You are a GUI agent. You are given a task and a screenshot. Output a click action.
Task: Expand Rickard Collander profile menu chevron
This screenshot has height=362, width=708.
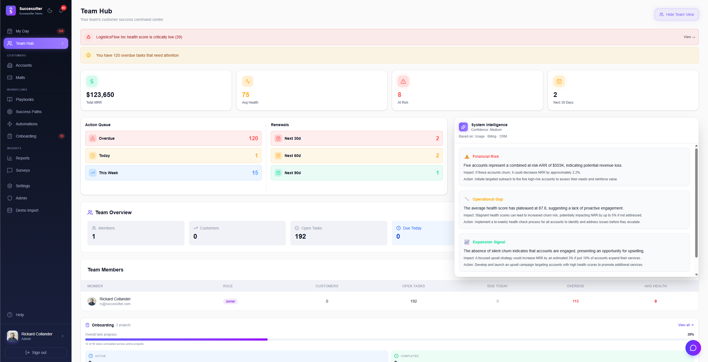[x=63, y=336]
